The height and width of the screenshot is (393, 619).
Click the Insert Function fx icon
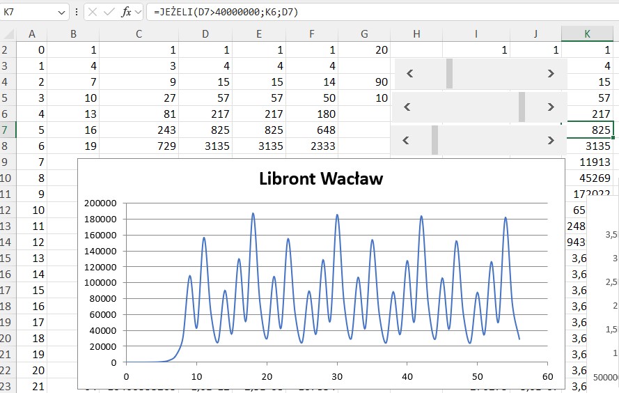point(127,12)
